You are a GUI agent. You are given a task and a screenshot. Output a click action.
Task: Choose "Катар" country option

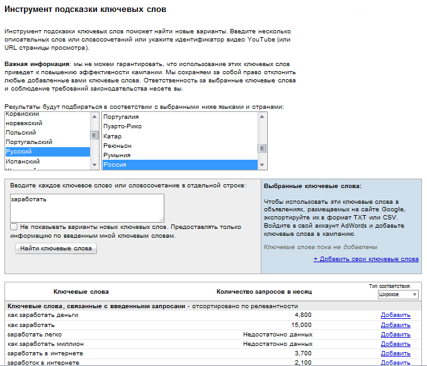(180, 136)
